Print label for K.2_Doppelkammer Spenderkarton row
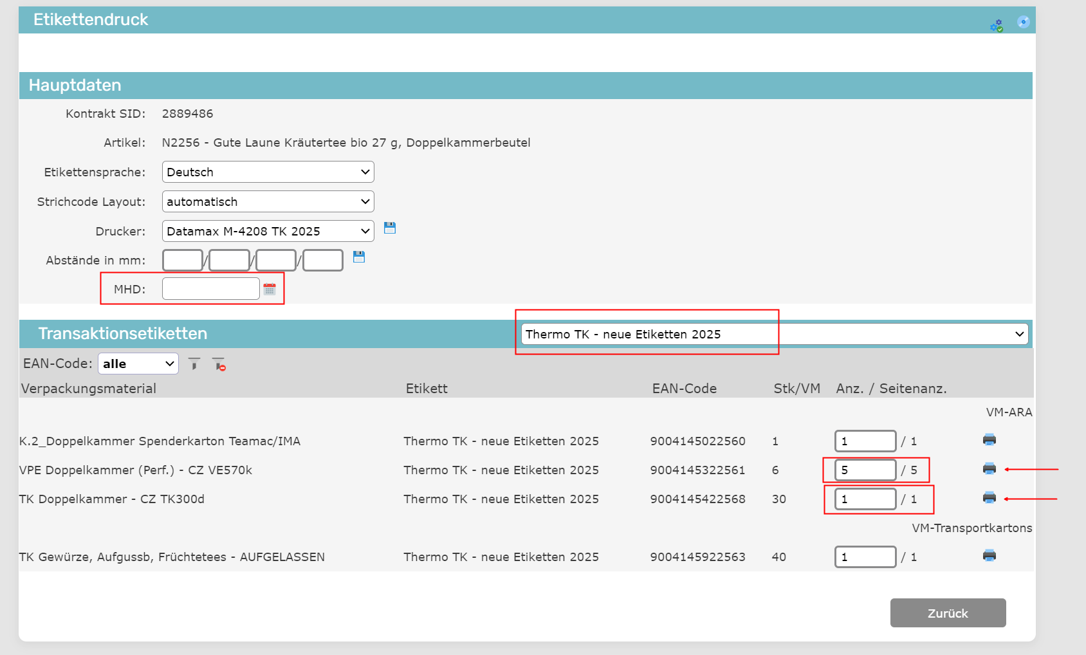This screenshot has height=655, width=1086. click(989, 440)
